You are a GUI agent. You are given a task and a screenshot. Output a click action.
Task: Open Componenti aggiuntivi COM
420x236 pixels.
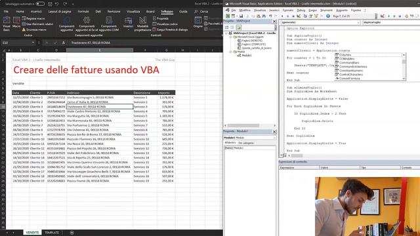click(x=109, y=24)
